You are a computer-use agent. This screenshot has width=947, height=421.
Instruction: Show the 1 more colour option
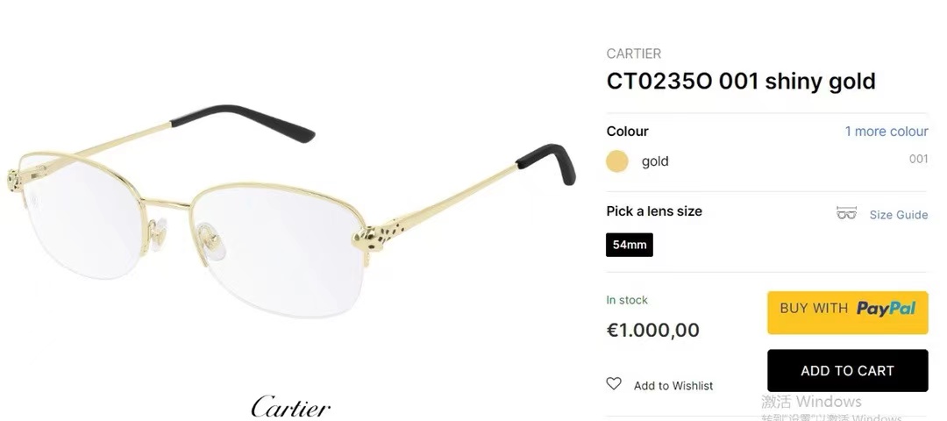886,131
